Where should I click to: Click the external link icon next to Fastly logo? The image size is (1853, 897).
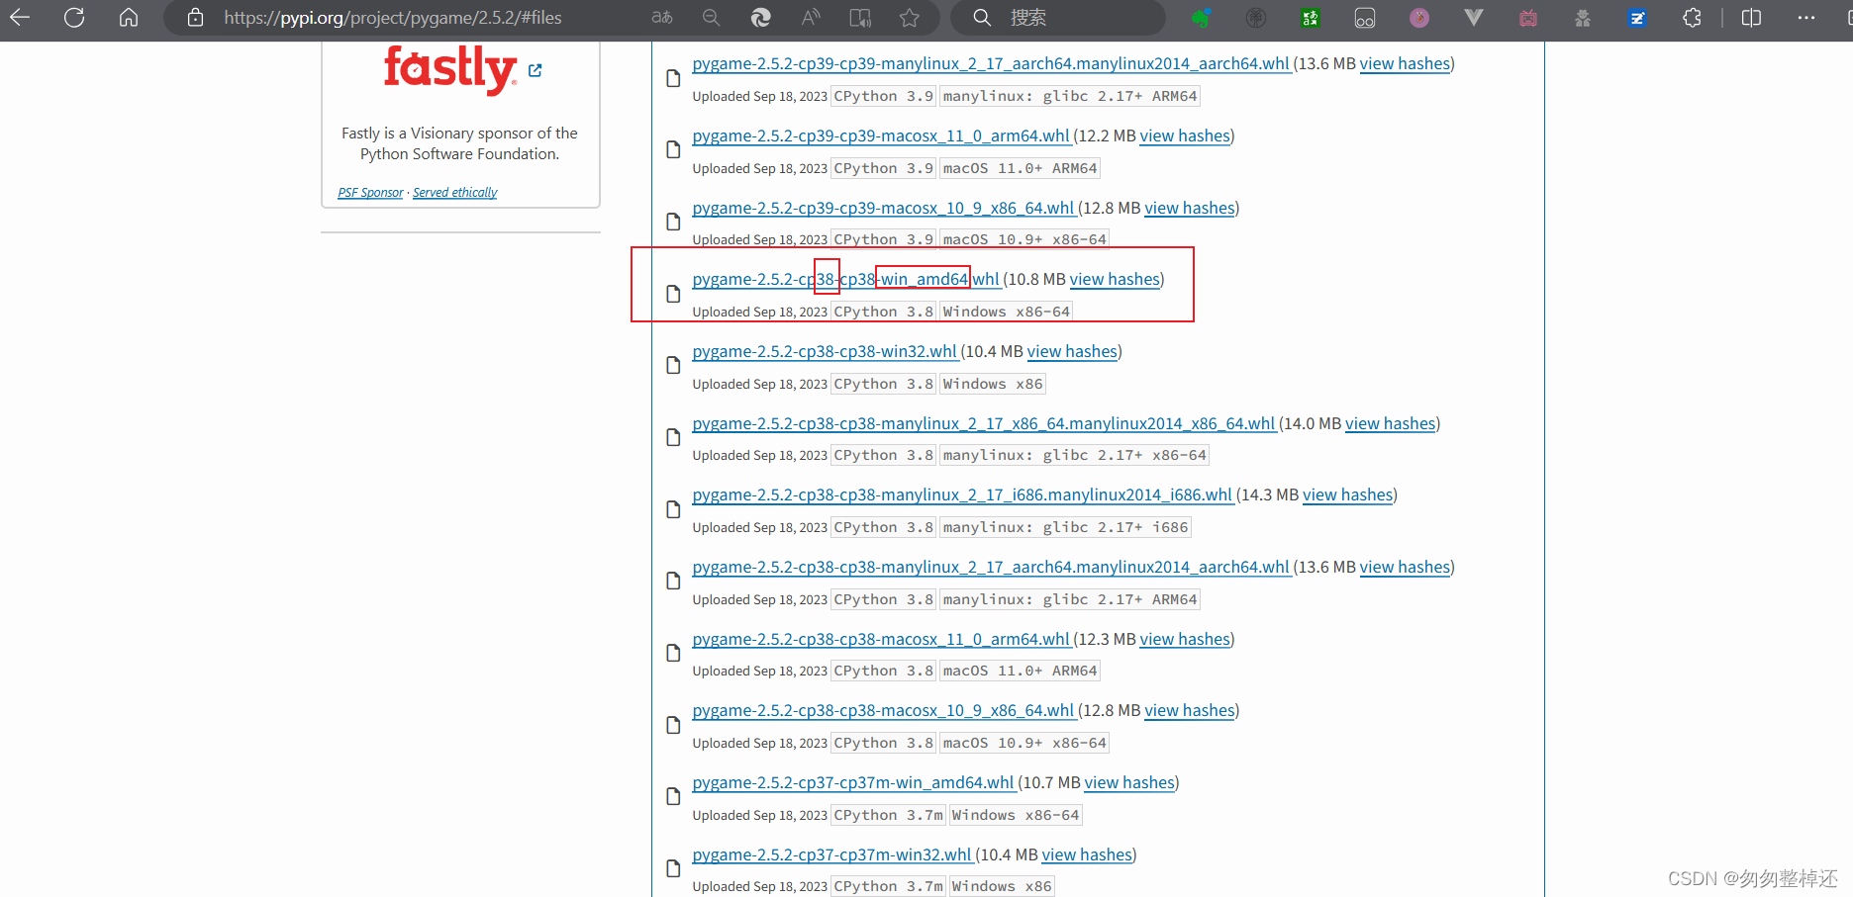click(536, 70)
